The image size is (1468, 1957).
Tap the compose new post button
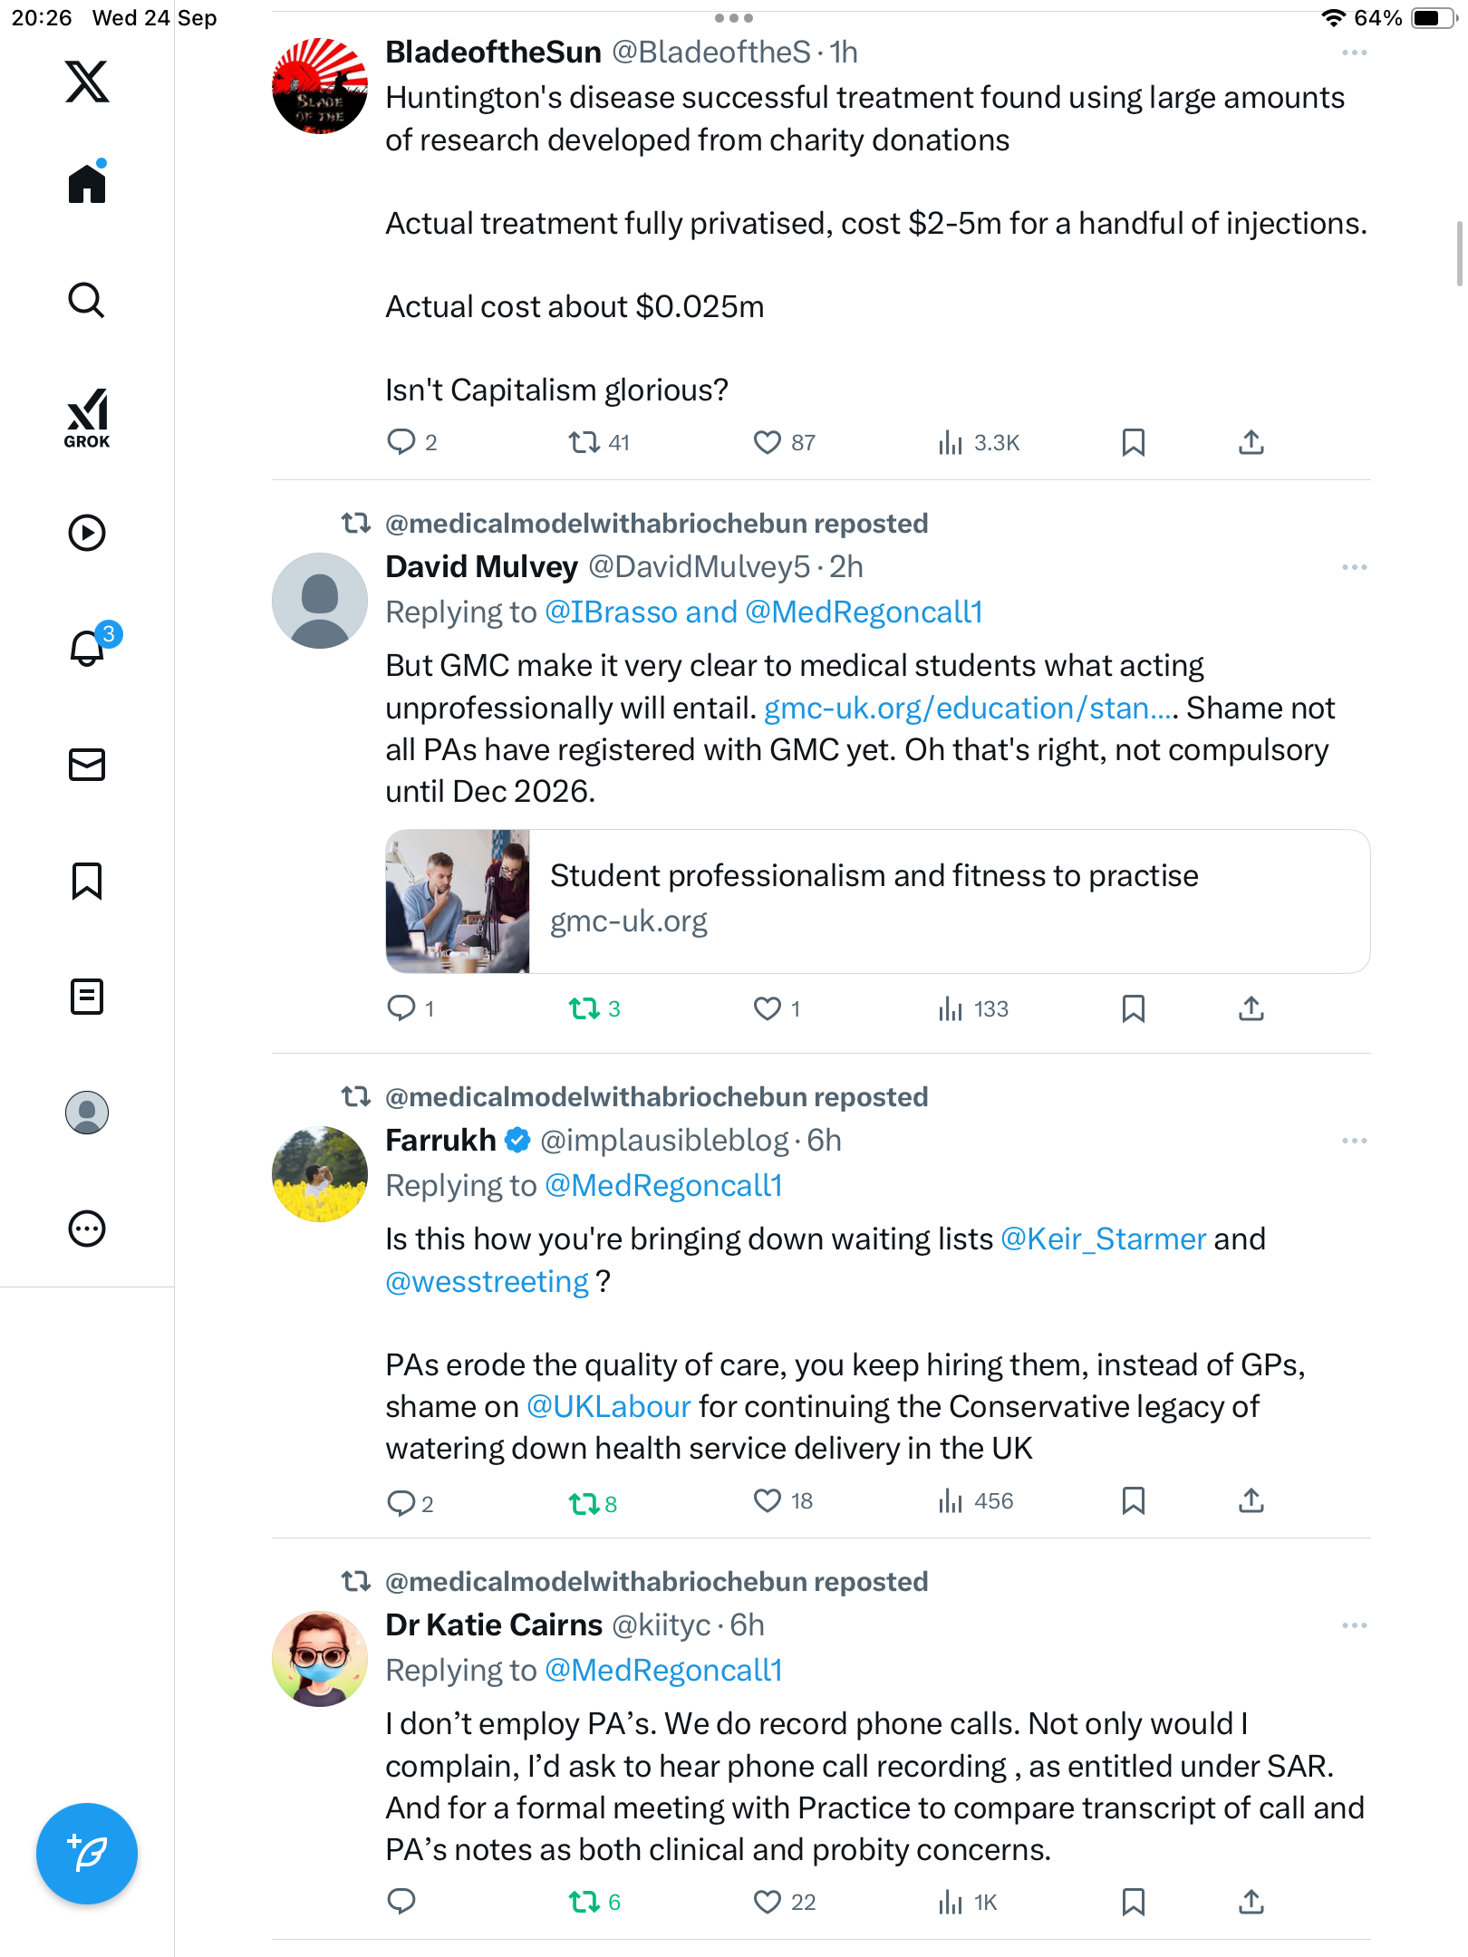point(87,1854)
